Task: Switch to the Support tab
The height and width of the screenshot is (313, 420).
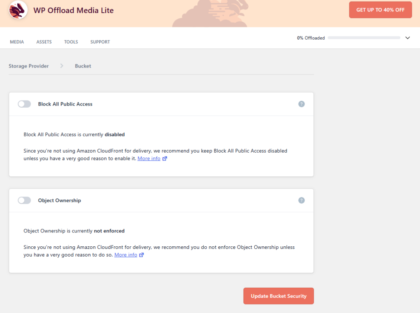Action: click(100, 42)
